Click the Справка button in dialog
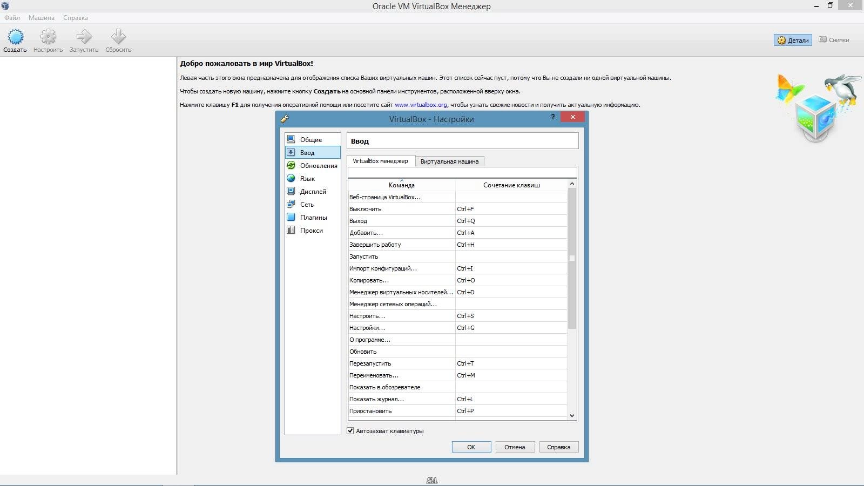The height and width of the screenshot is (486, 864). tap(559, 447)
